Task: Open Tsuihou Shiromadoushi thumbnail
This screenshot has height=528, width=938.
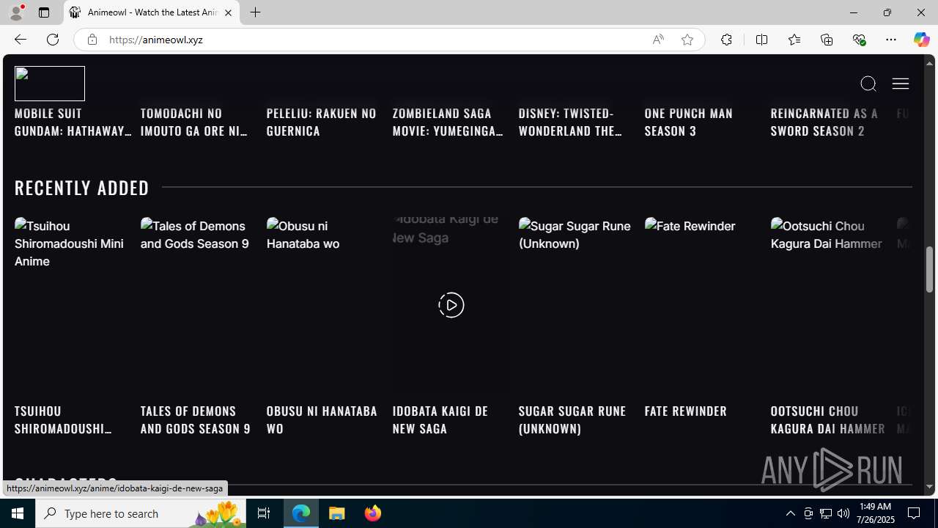Action: point(73,305)
